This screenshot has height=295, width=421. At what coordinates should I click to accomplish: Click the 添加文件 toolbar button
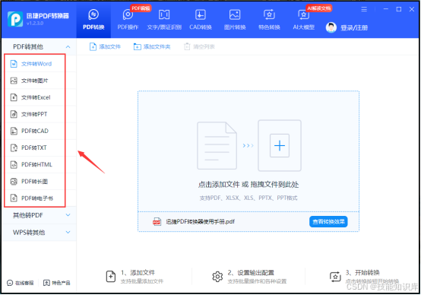(x=105, y=46)
